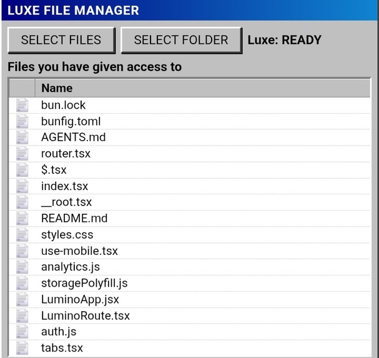Click the LUXE FILE MANAGER title bar
379x358 pixels.
[x=190, y=11]
